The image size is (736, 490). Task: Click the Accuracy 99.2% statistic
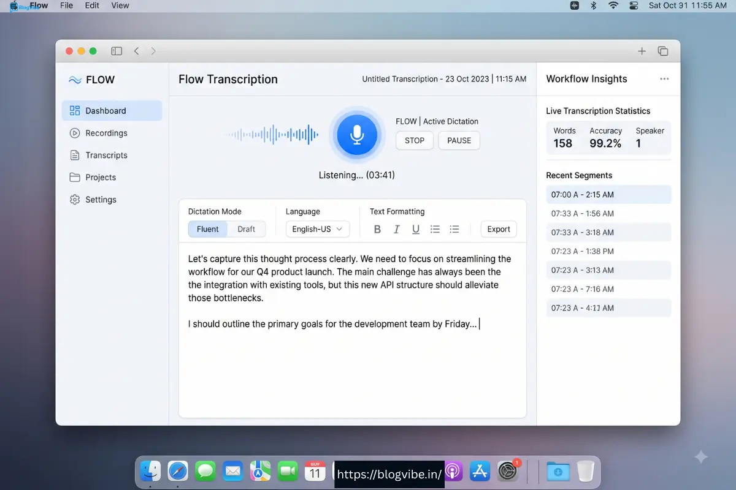pyautogui.click(x=605, y=138)
